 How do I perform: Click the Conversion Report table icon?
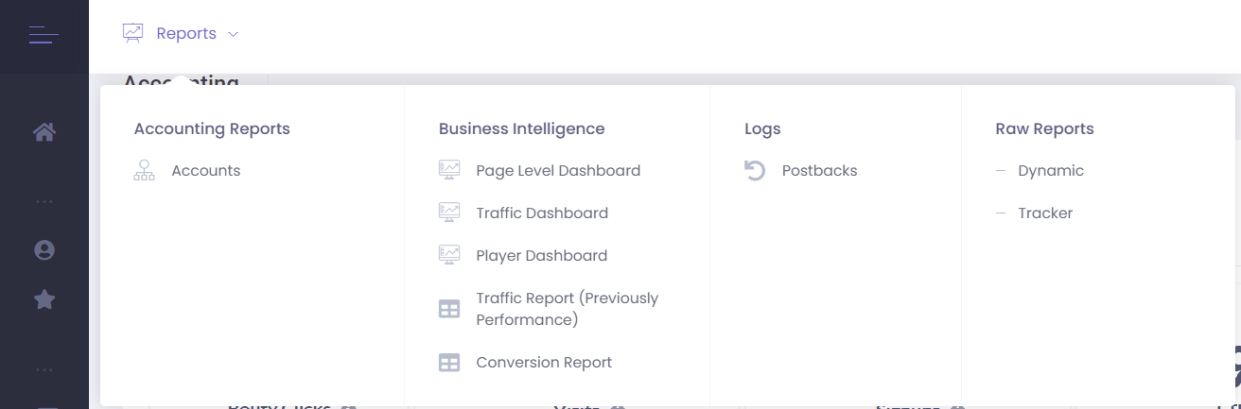click(x=449, y=363)
